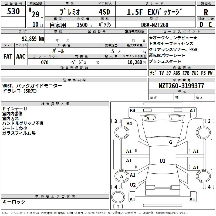The width and height of the screenshot is (216, 216).
Task: Click the 後日発送部品 section header
Action: coord(74,67)
